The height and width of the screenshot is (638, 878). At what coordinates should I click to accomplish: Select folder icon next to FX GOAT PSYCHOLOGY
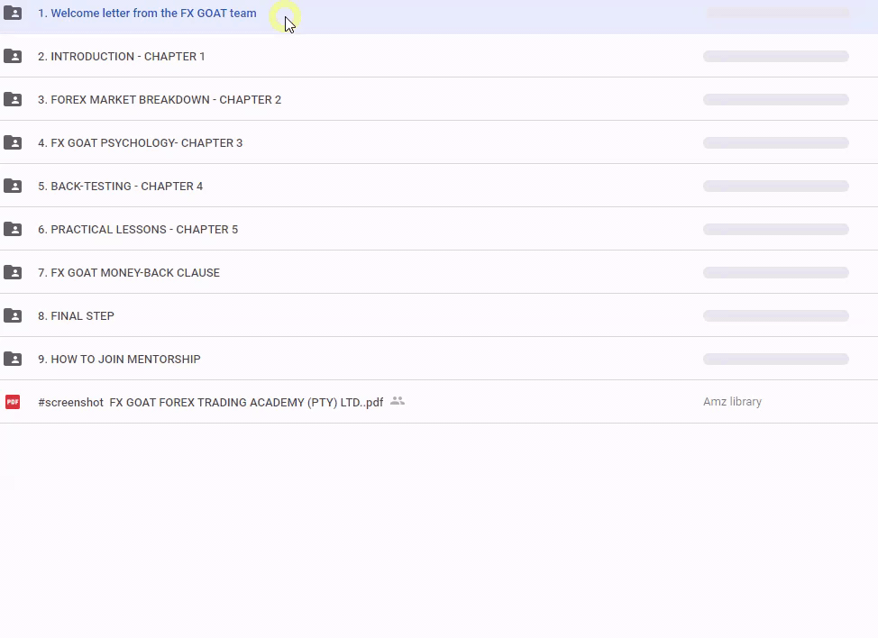13,143
